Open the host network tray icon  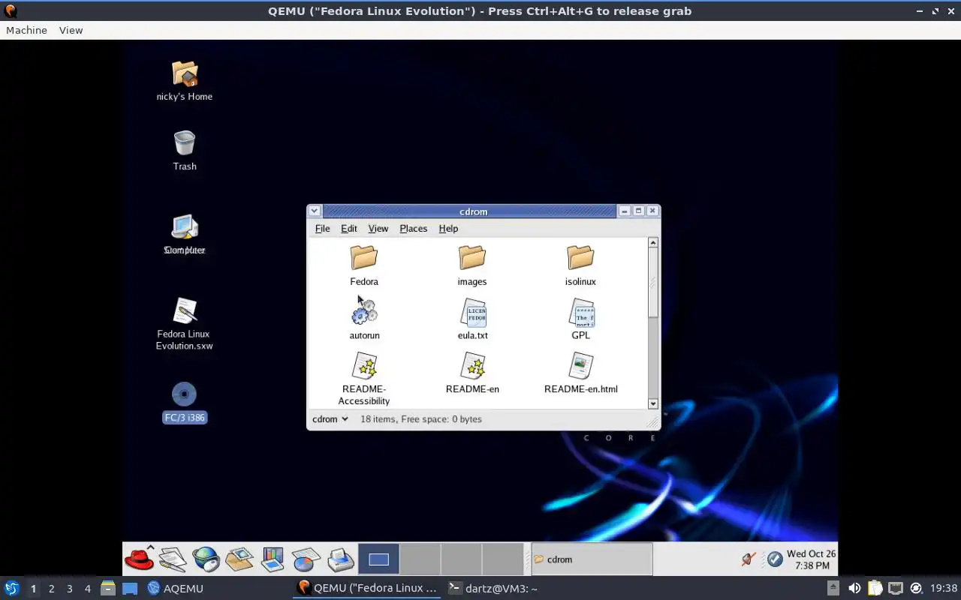(895, 588)
